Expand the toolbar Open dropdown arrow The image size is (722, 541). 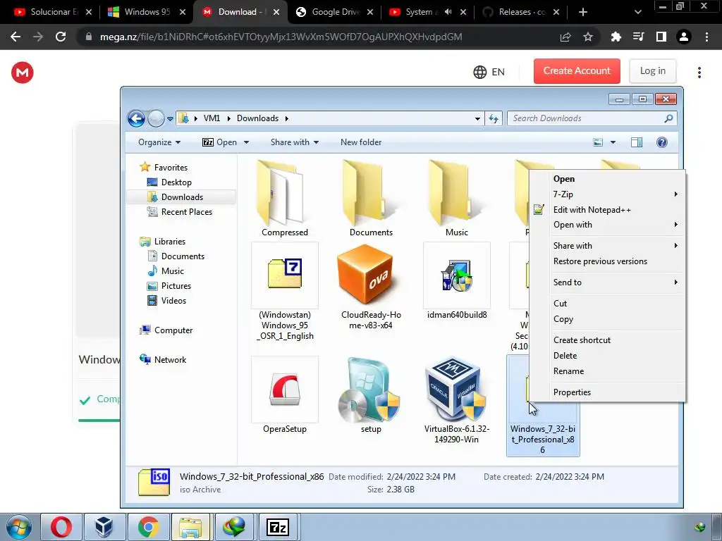click(246, 142)
